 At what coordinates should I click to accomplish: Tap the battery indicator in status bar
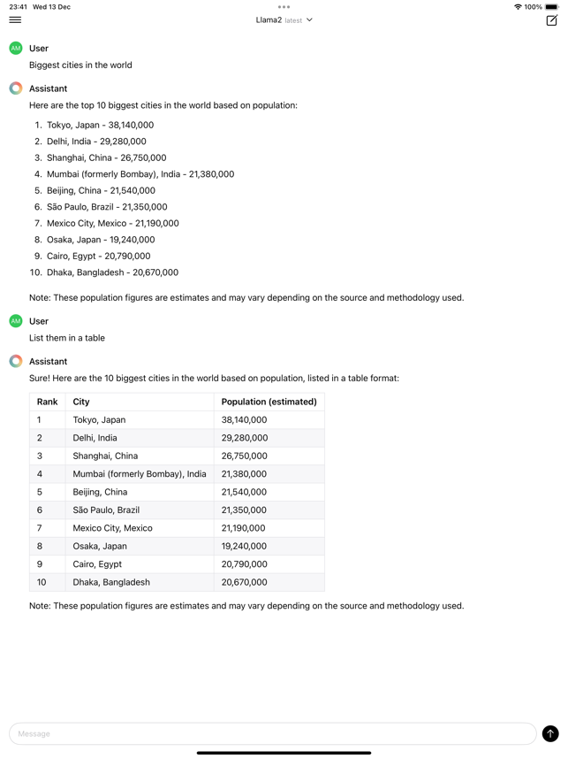(551, 7)
